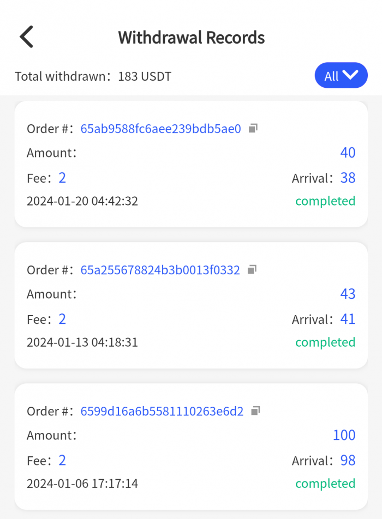Select the completed status dated 2024-01-06
This screenshot has height=519, width=382.
point(325,484)
